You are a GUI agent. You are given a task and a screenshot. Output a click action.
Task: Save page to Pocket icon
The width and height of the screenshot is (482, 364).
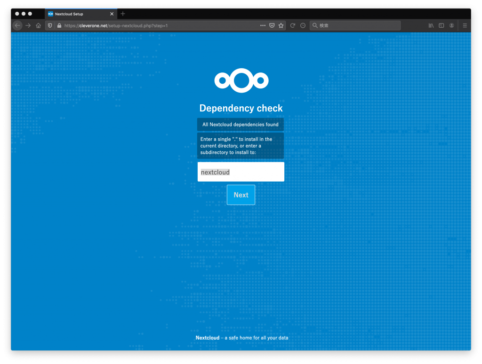(272, 25)
